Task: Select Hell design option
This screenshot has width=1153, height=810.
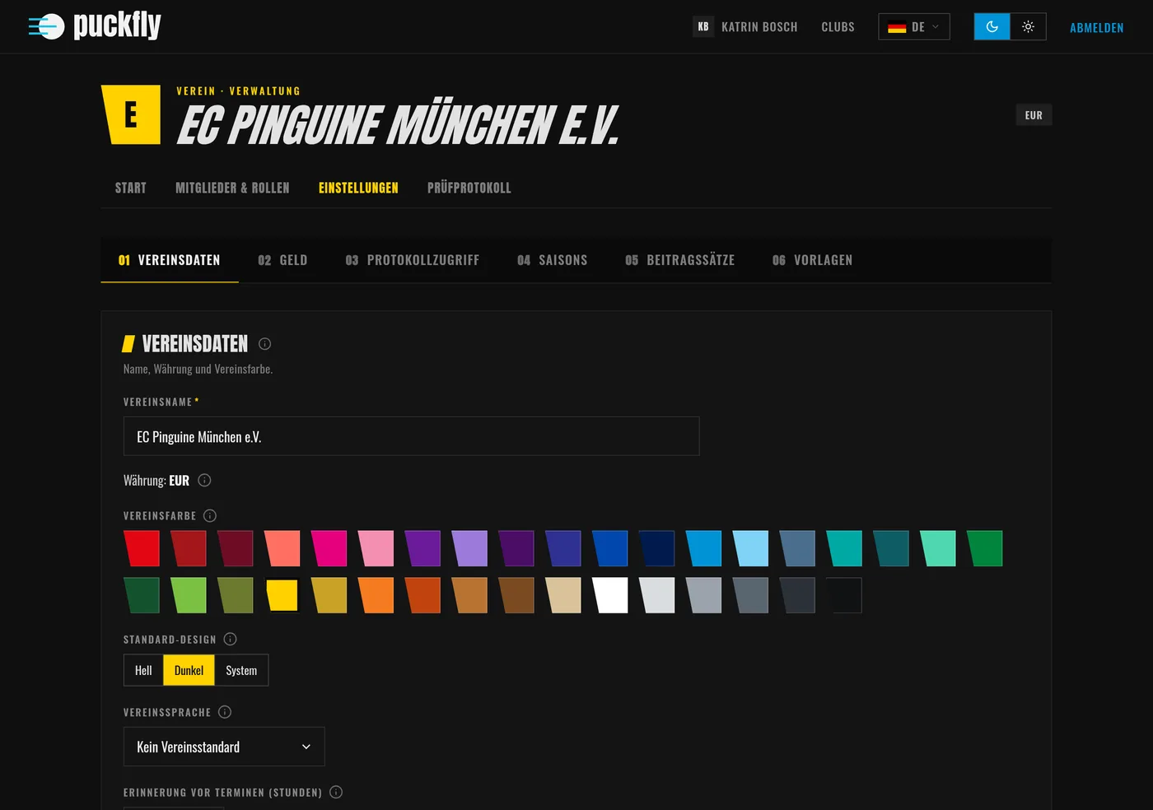Action: (143, 670)
